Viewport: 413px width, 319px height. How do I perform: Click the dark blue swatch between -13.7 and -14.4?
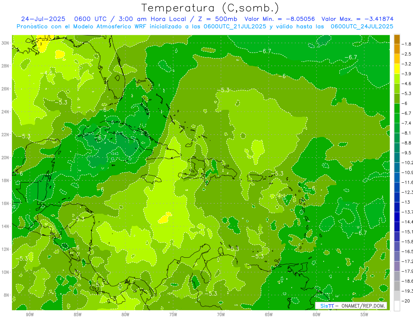397,217
